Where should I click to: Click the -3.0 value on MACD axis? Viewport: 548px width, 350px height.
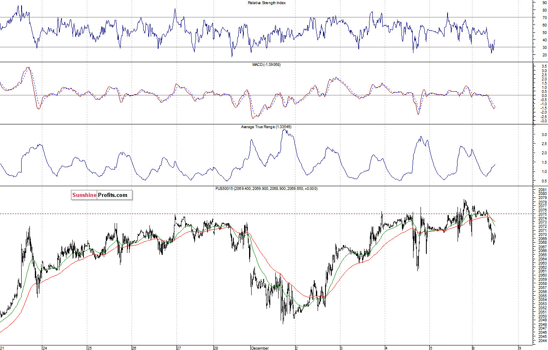tap(543, 121)
